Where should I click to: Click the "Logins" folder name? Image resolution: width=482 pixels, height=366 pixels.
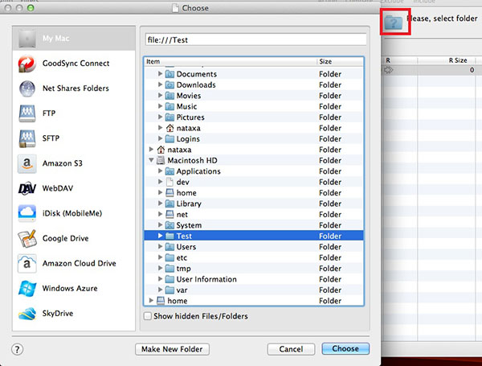[188, 139]
